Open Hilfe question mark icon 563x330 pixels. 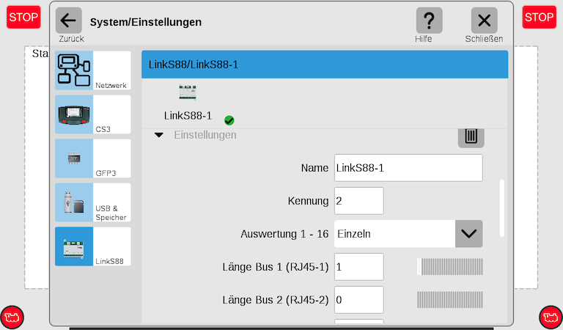(x=429, y=21)
